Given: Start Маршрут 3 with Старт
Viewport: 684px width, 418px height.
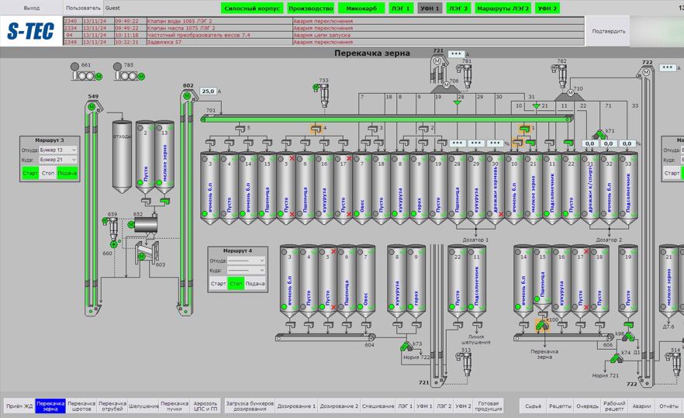Looking at the screenshot, I should tap(30, 173).
